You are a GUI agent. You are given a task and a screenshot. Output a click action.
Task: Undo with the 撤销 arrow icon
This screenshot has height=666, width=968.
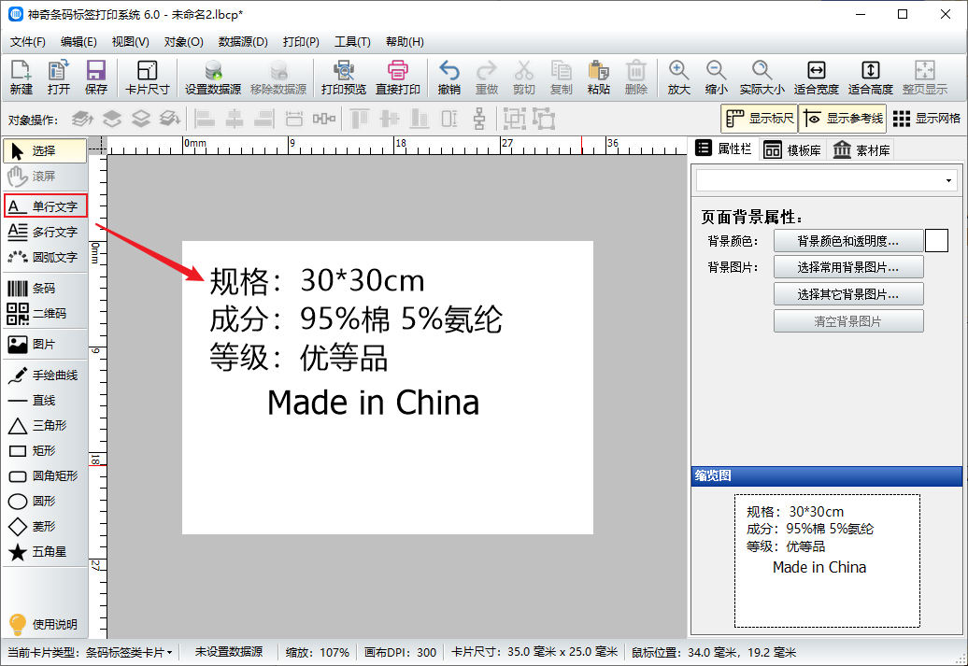pos(448,78)
